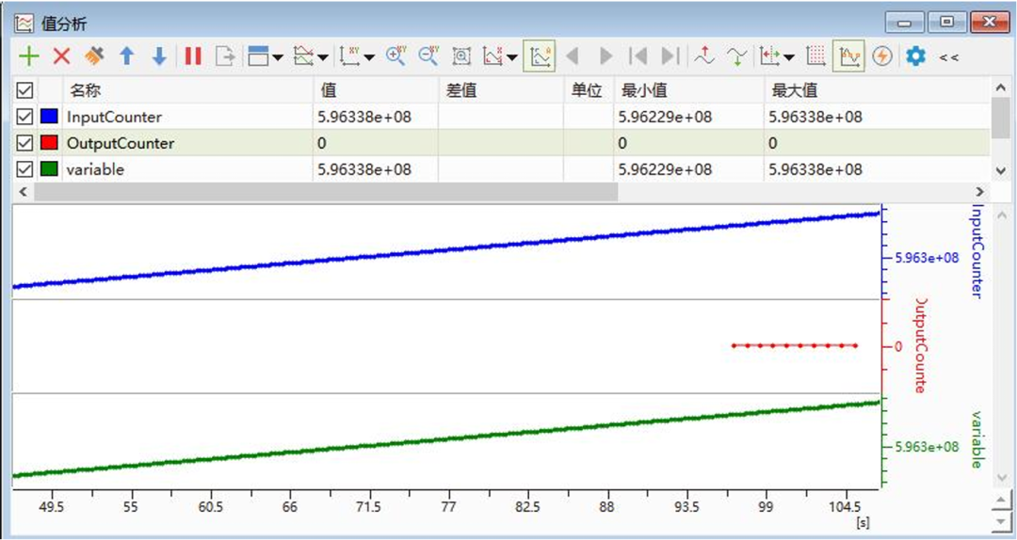Click the blue InputCounter color swatch
Screen dimensions: 1017x540
49,117
